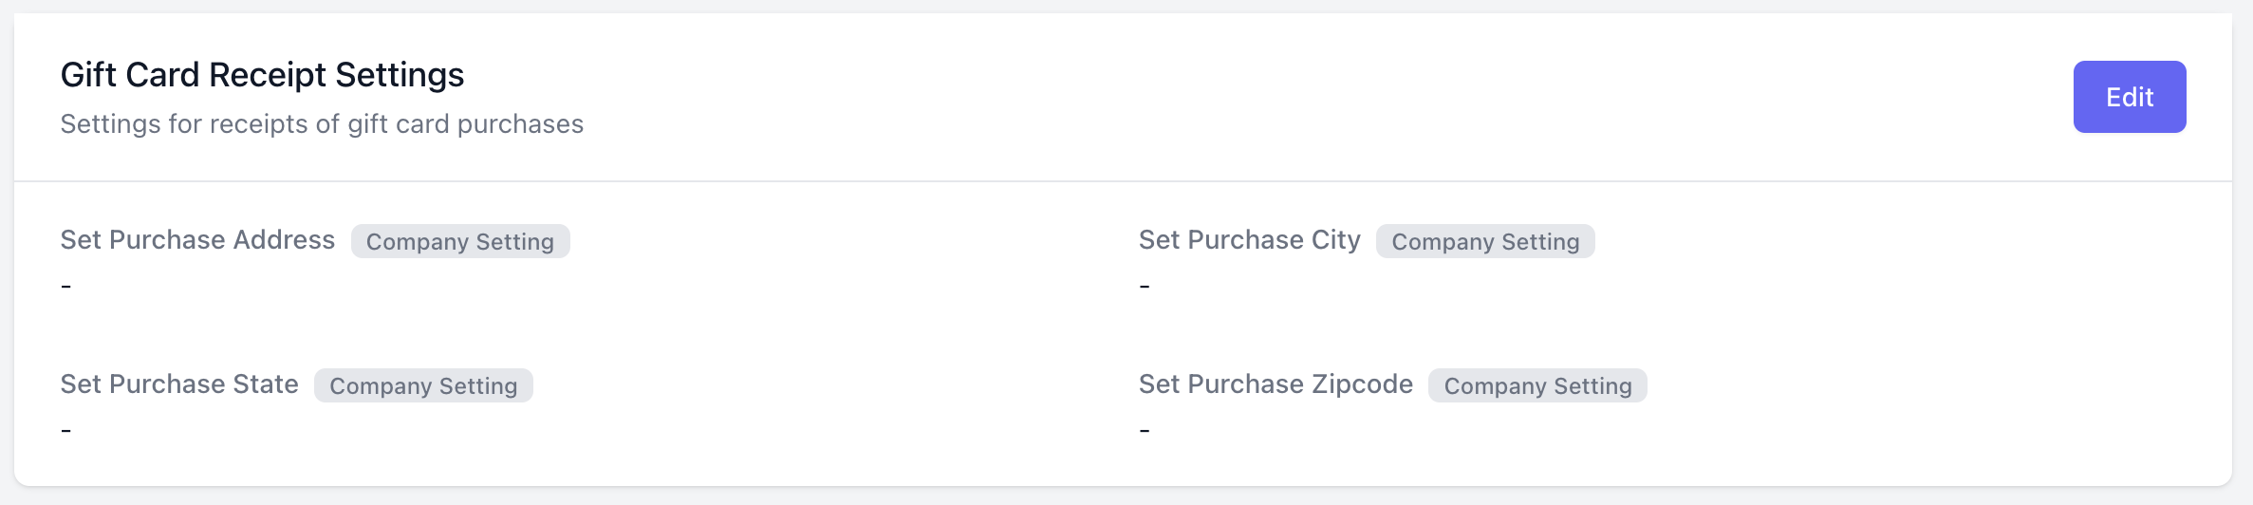The image size is (2253, 505).
Task: Select Company Setting badge beside Set Purchase Address
Action: click(460, 242)
